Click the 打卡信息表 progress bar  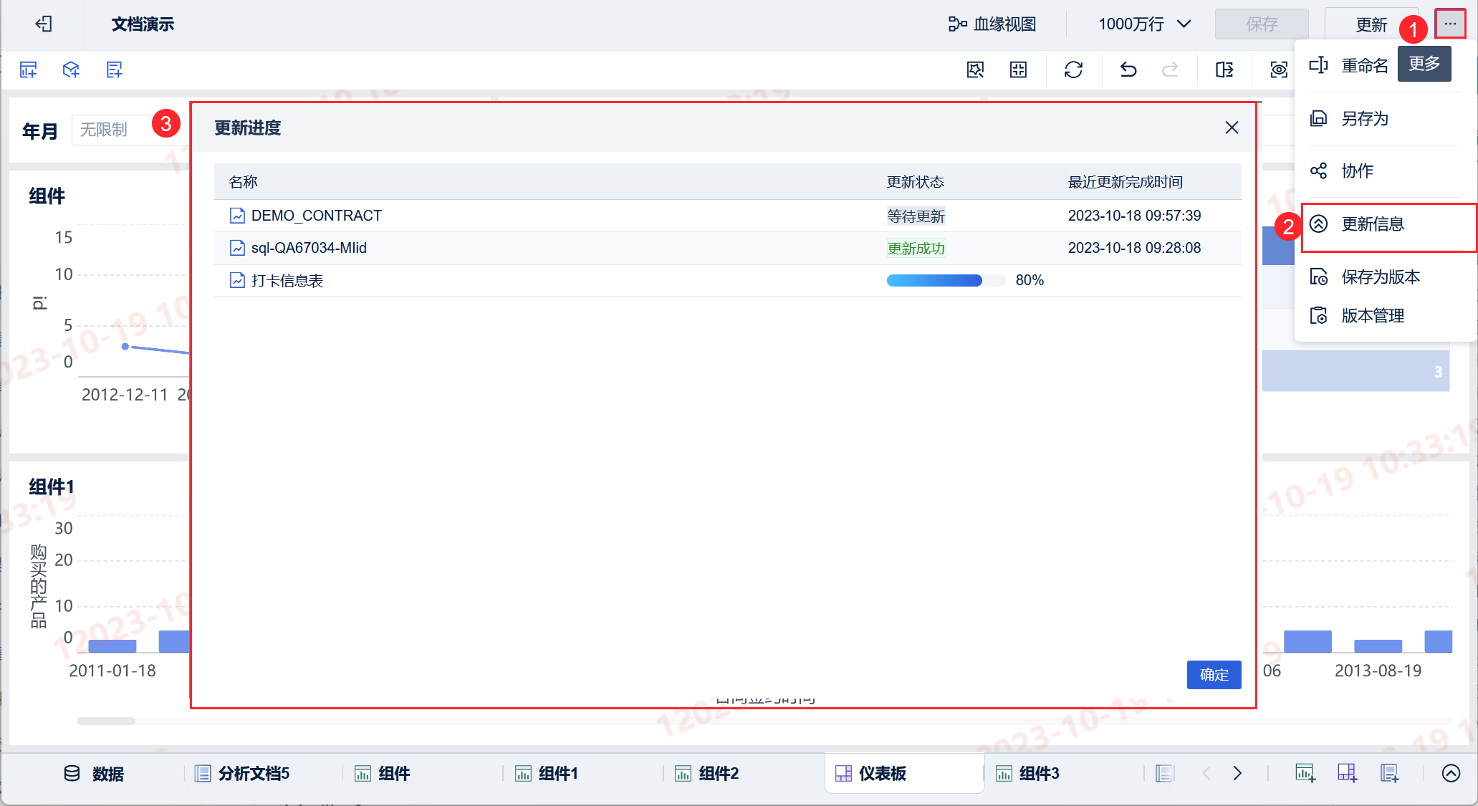[x=945, y=280]
